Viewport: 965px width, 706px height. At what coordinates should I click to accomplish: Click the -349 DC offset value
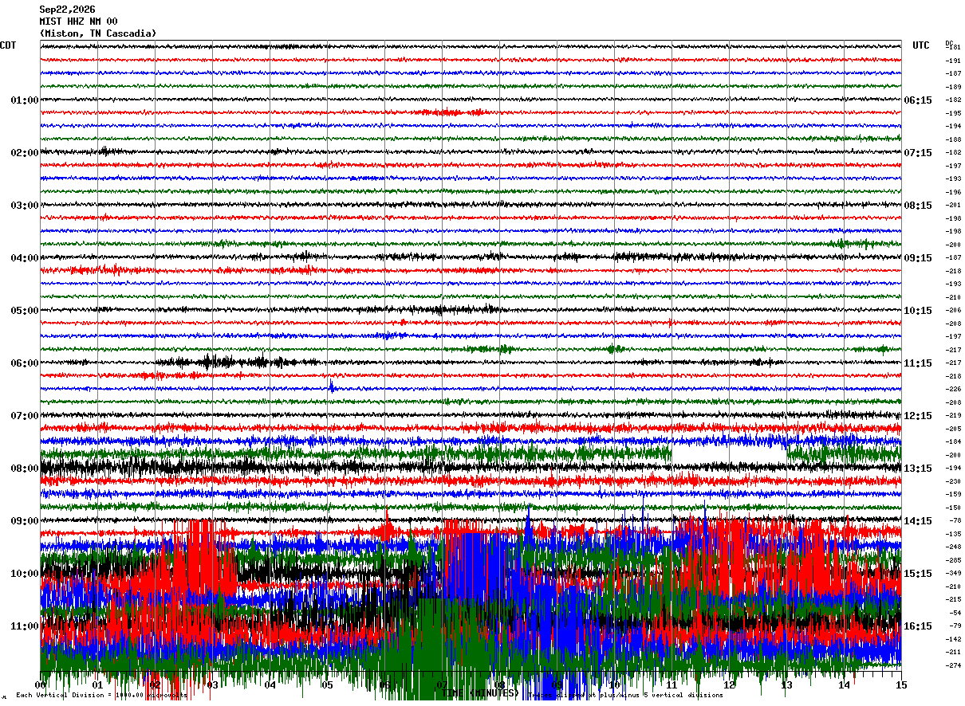point(953,574)
